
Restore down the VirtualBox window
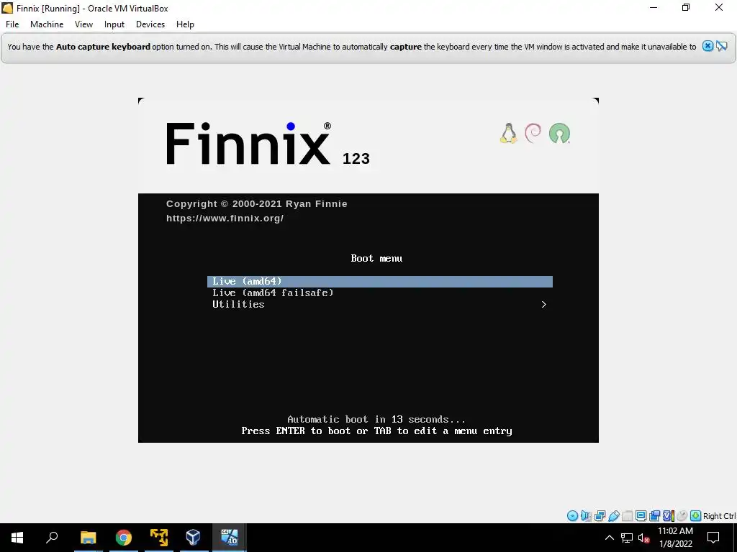686,8
